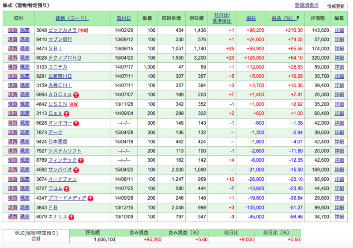The image size is (353, 248).
Task: Open テクノプロHD stock link
Action: click(65, 58)
